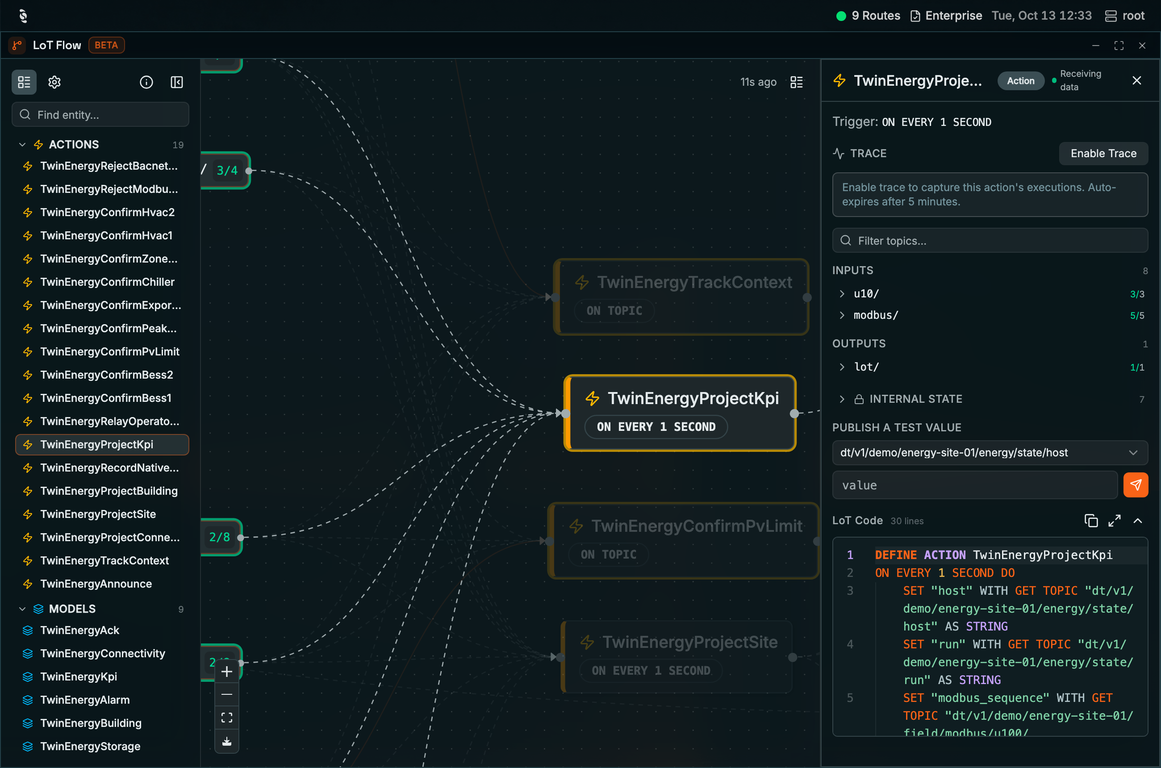Open the settings gear in the sidebar

tap(54, 82)
